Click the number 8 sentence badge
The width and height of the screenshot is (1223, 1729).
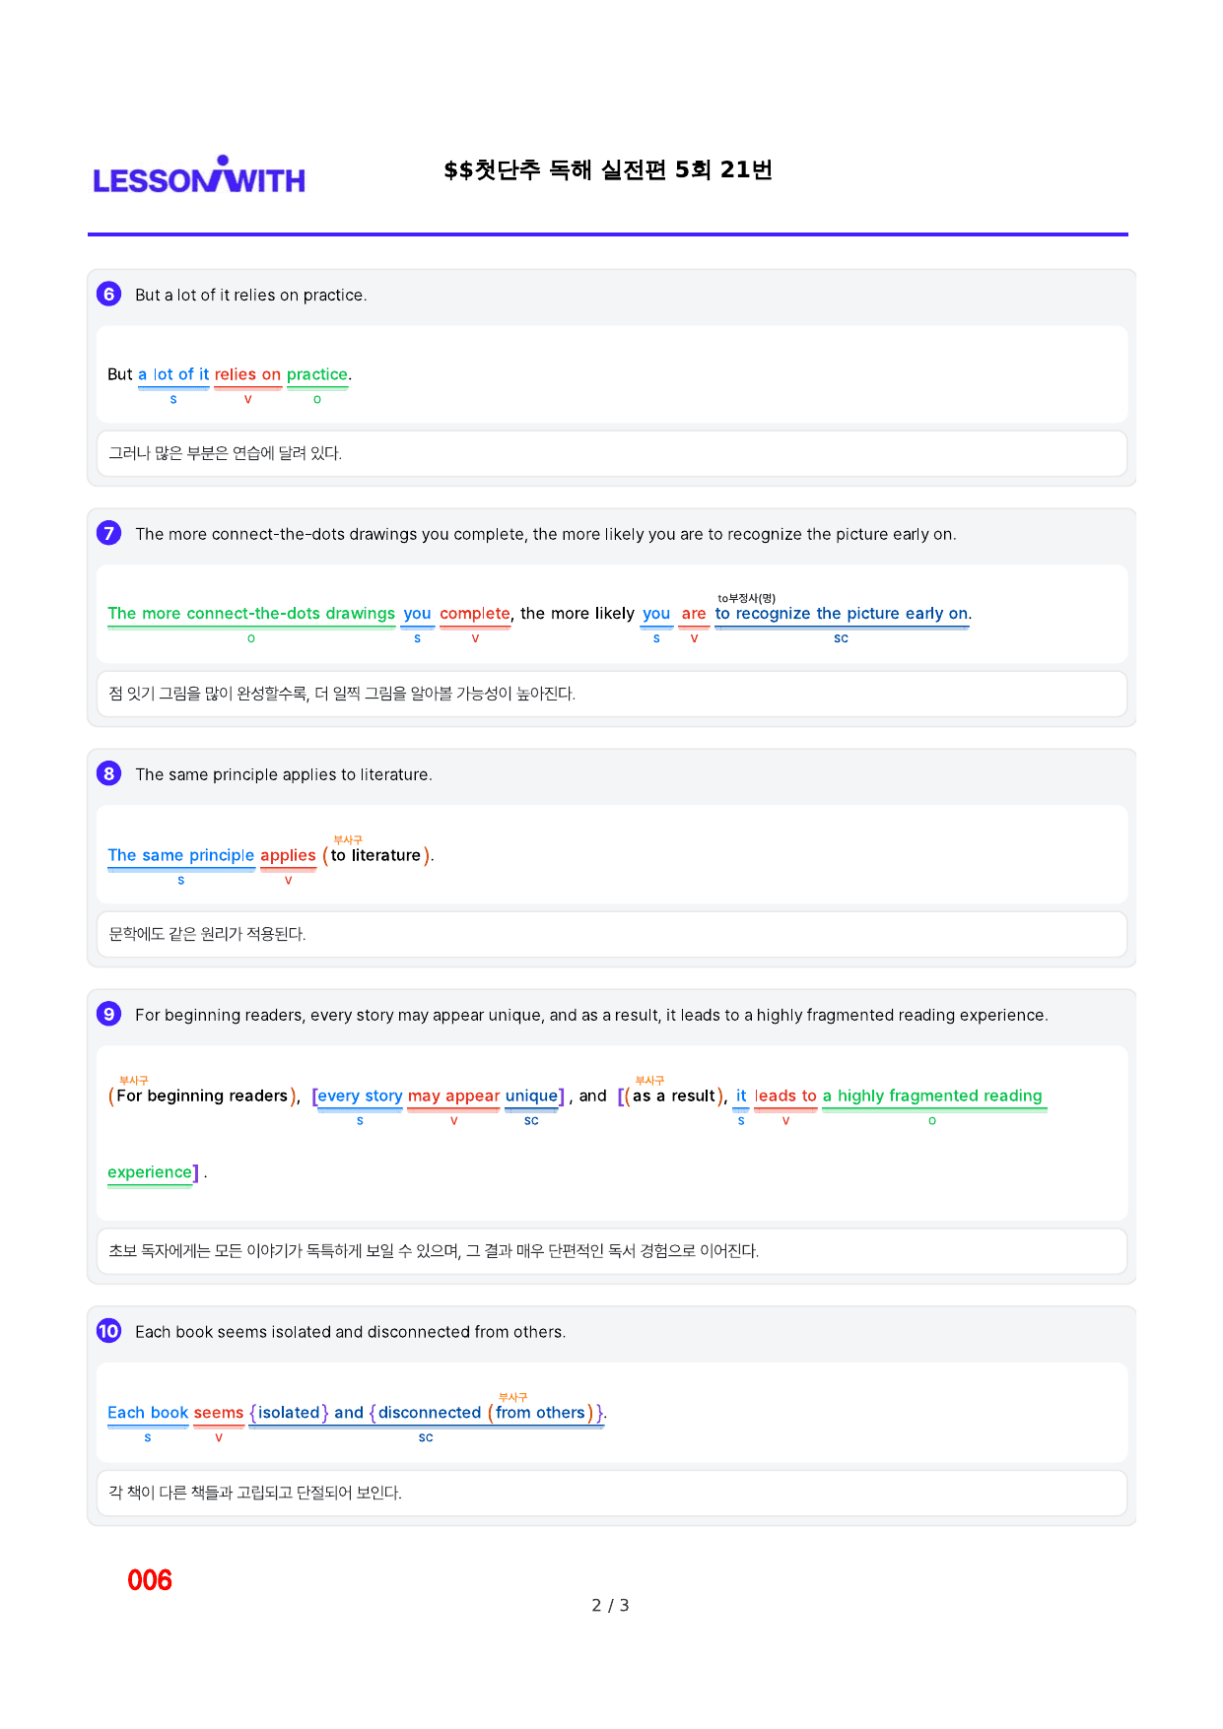click(108, 773)
